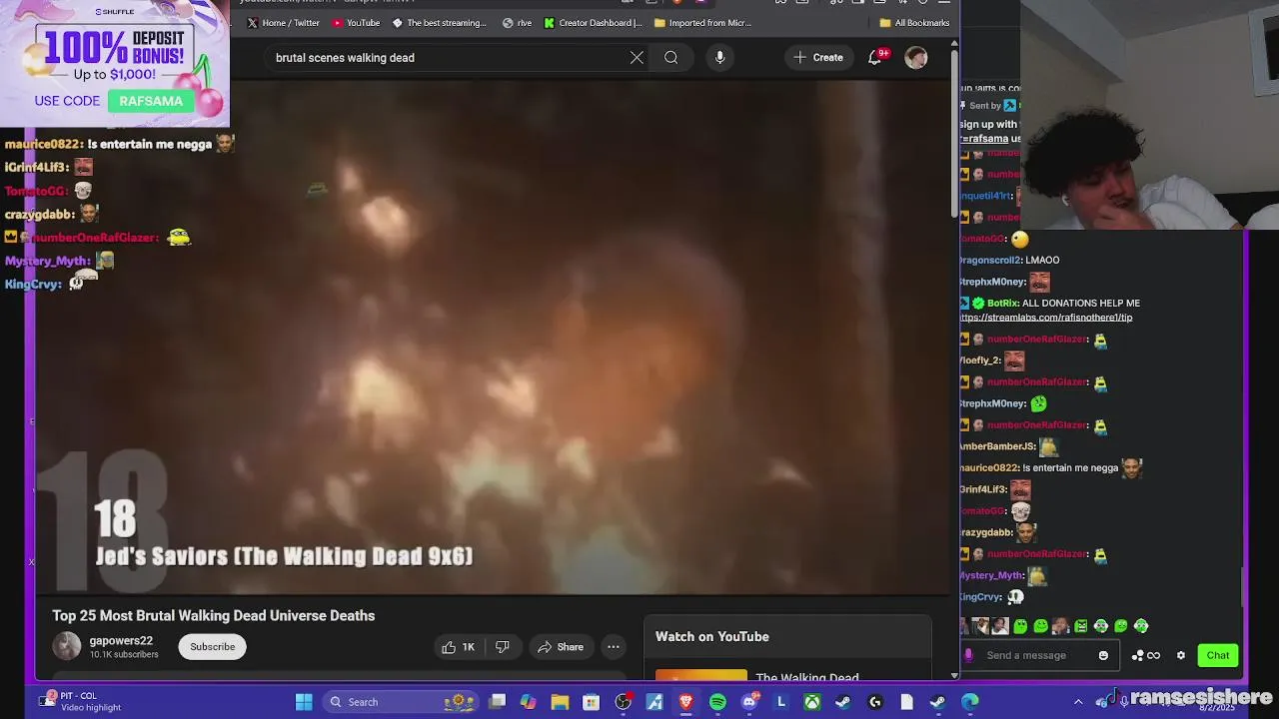Open Task View on taskbar

click(497, 702)
